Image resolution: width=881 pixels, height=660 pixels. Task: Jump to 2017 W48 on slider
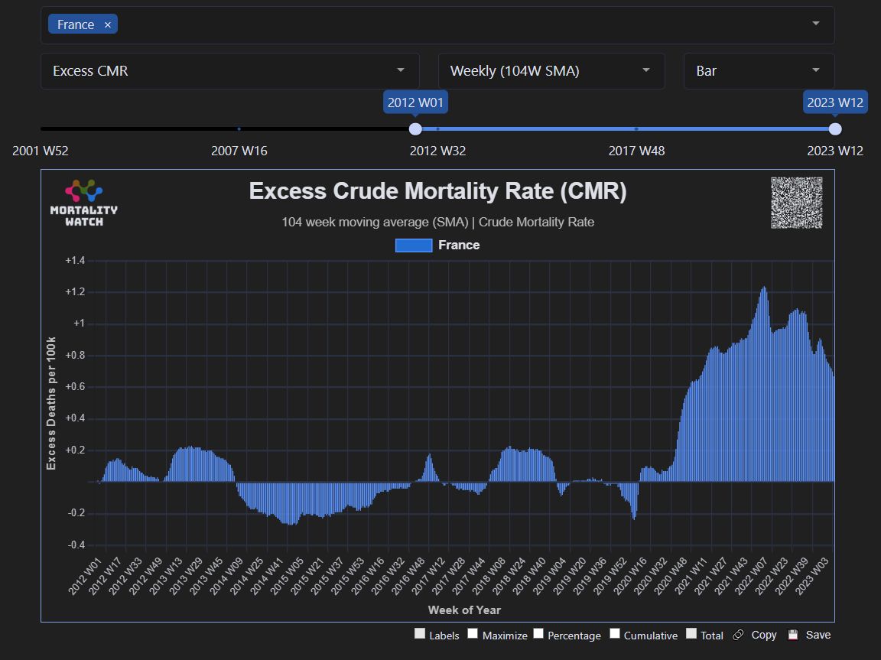636,129
